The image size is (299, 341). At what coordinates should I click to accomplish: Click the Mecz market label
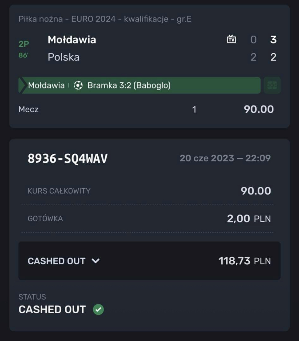pos(28,109)
